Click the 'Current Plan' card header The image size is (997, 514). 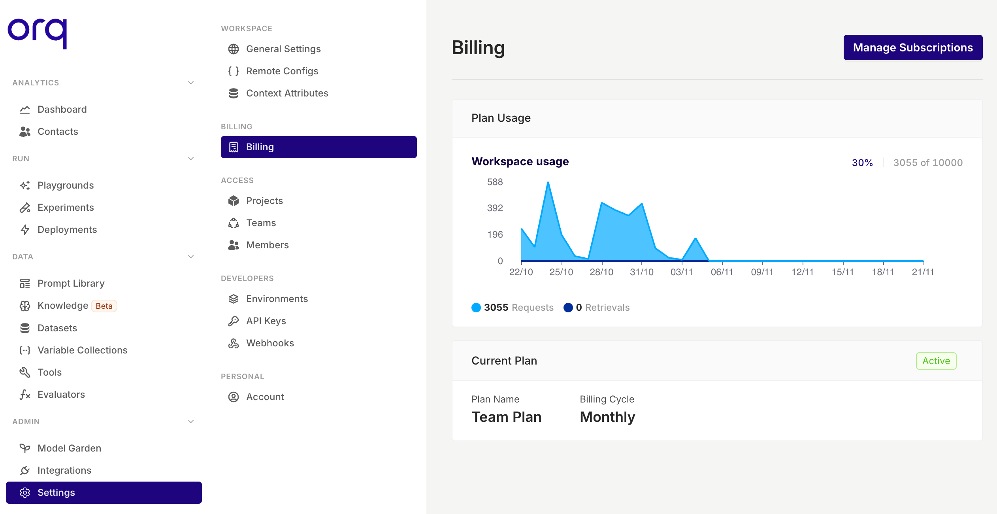[717, 361]
